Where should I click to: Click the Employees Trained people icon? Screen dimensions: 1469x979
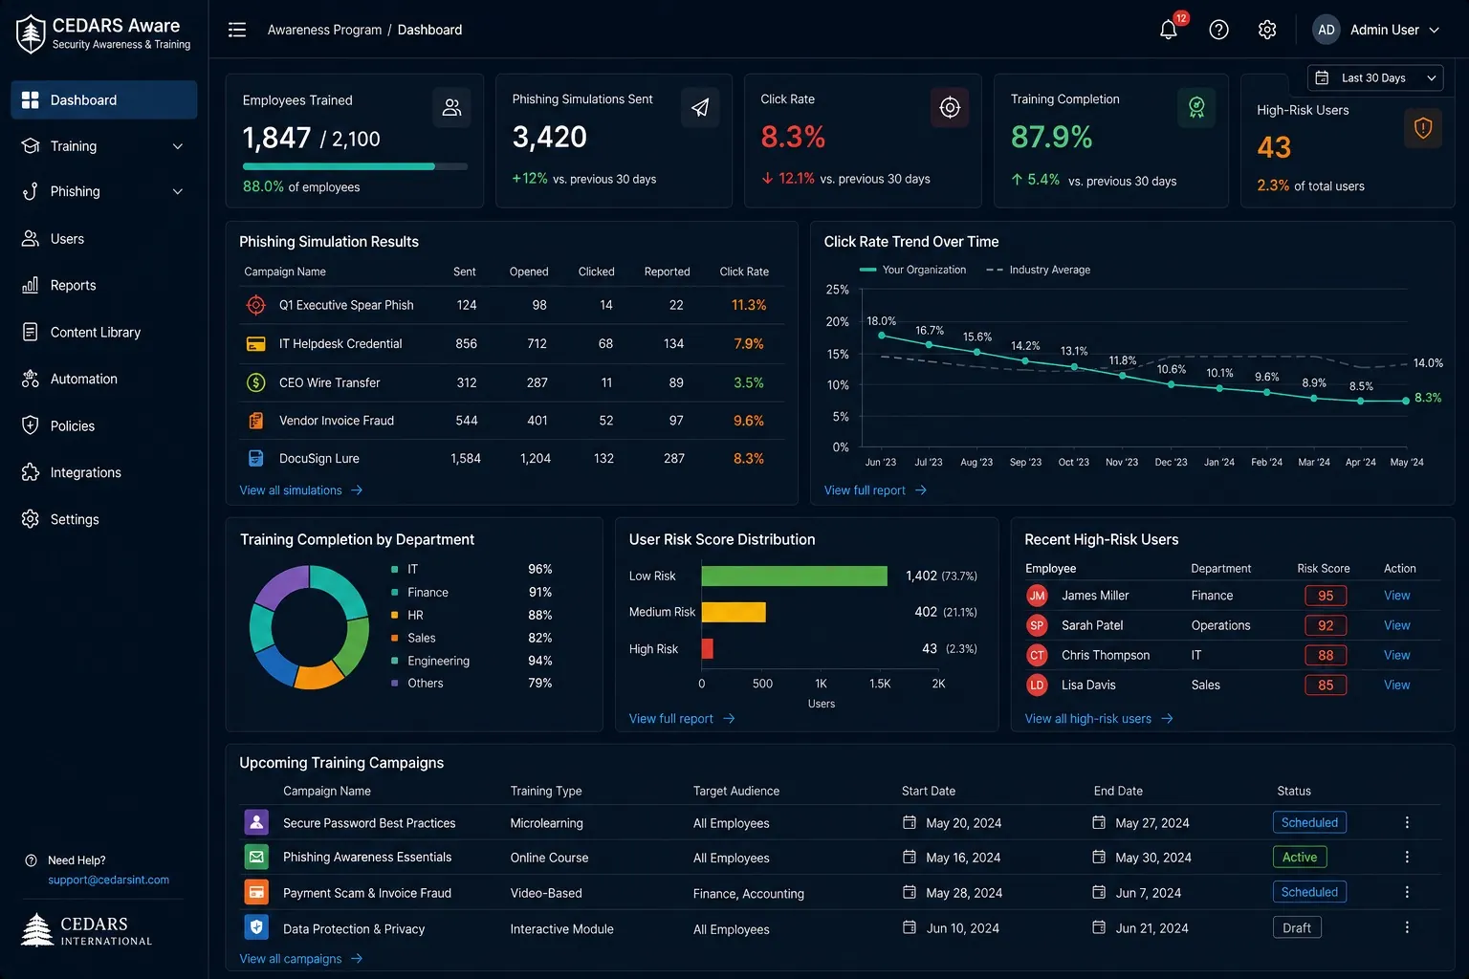tap(451, 107)
